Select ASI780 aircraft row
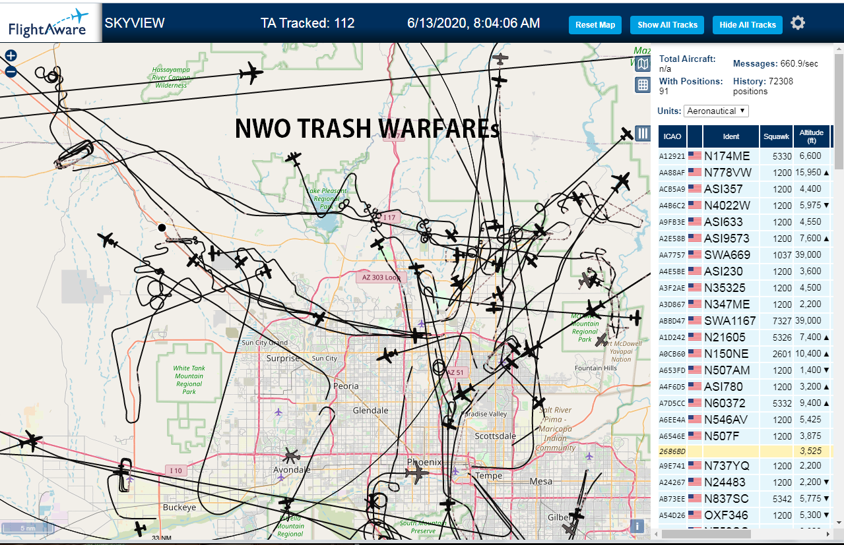 click(x=746, y=387)
